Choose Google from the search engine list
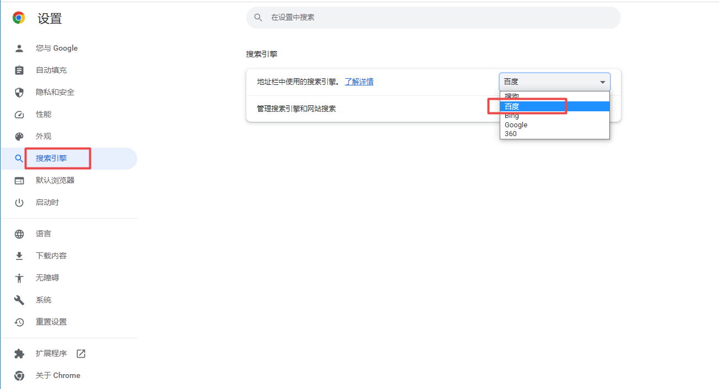Viewport: 719px width, 389px height. [x=555, y=125]
